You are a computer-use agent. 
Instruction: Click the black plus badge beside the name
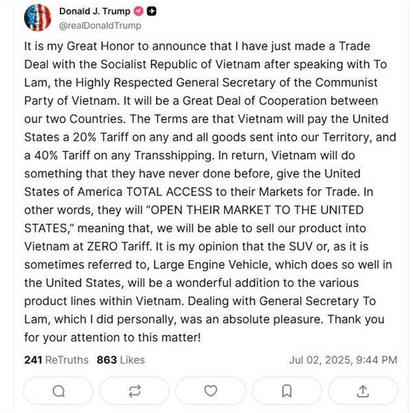tap(151, 11)
